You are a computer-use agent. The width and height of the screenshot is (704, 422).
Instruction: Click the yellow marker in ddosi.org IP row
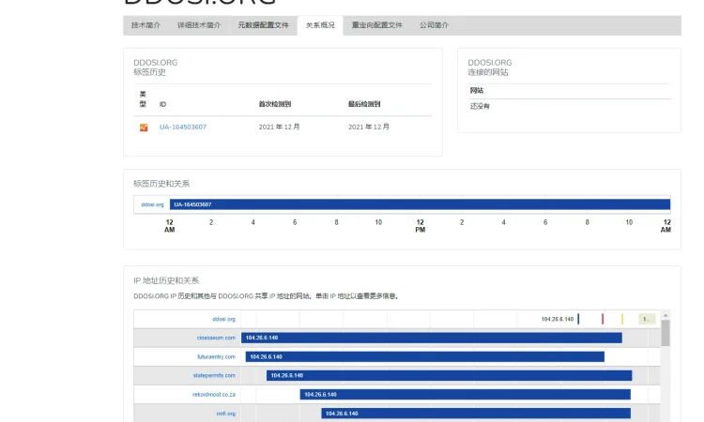coord(621,319)
